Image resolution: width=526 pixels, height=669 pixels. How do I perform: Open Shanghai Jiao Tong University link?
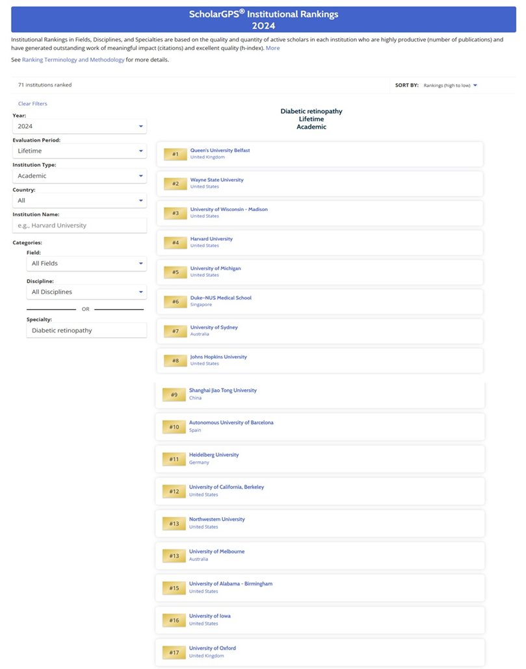click(x=223, y=390)
